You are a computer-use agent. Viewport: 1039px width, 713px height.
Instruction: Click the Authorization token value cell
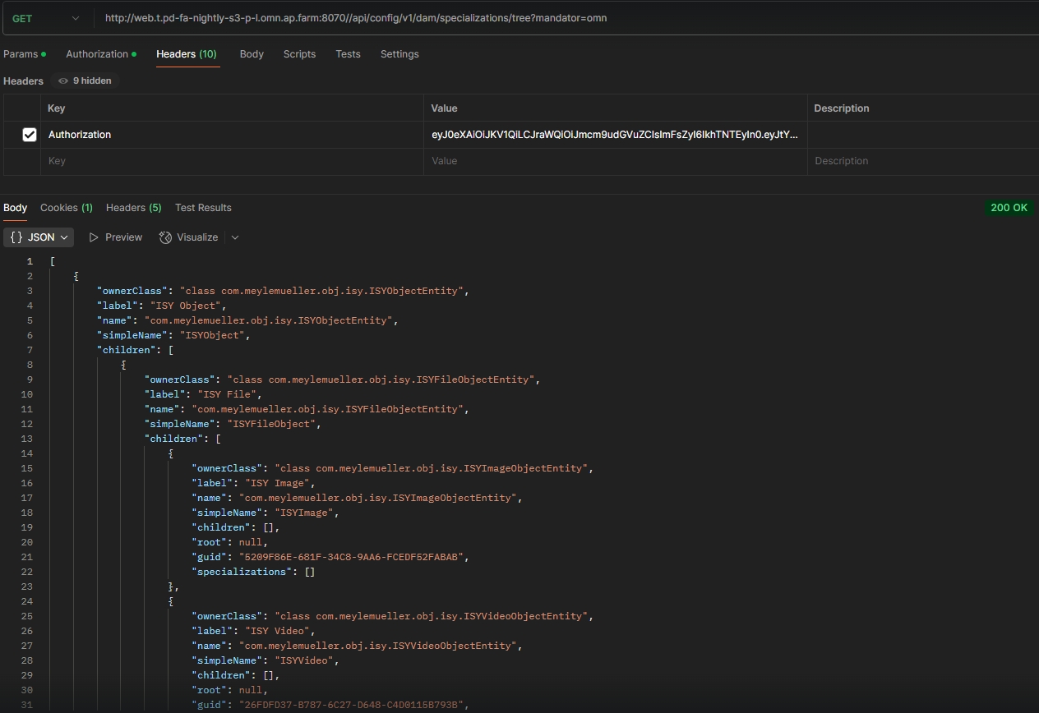tap(614, 135)
